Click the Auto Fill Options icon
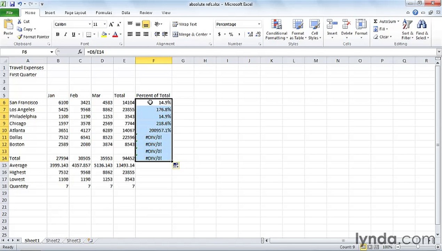 [x=176, y=166]
